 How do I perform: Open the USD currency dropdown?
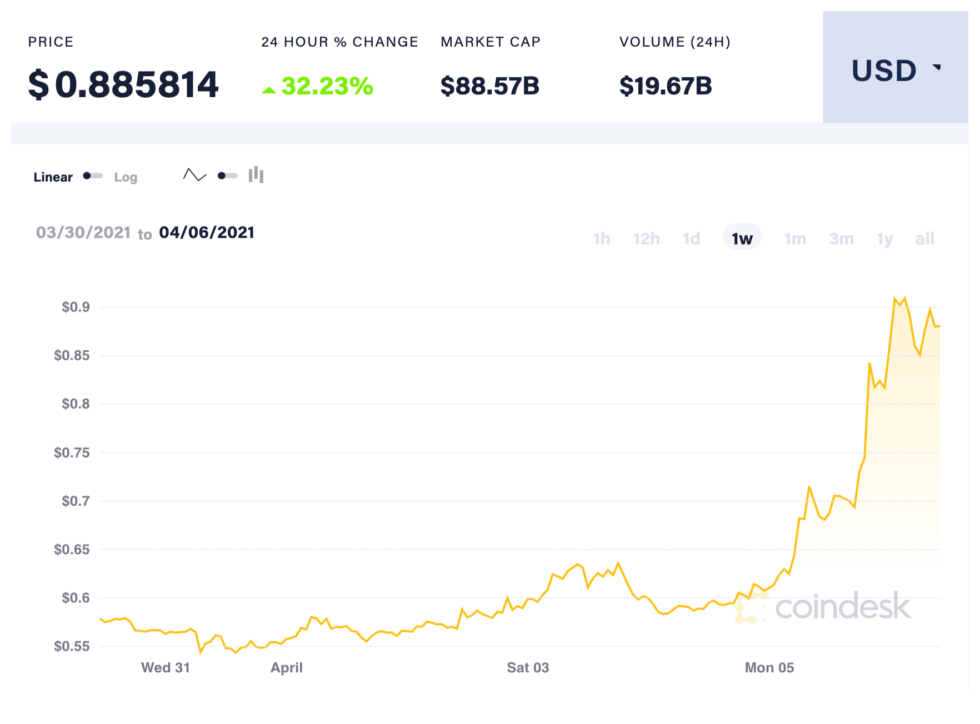(x=894, y=69)
